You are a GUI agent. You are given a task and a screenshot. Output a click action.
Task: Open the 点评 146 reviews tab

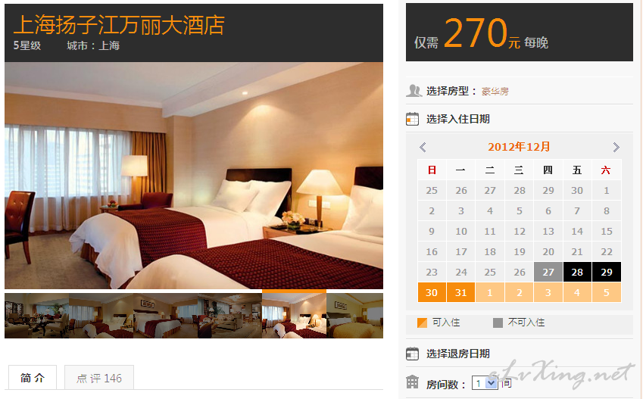[98, 378]
